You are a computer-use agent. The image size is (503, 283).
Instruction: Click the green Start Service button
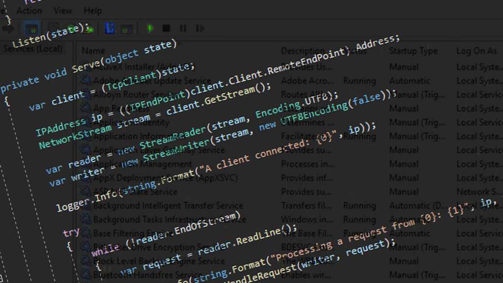pyautogui.click(x=150, y=28)
